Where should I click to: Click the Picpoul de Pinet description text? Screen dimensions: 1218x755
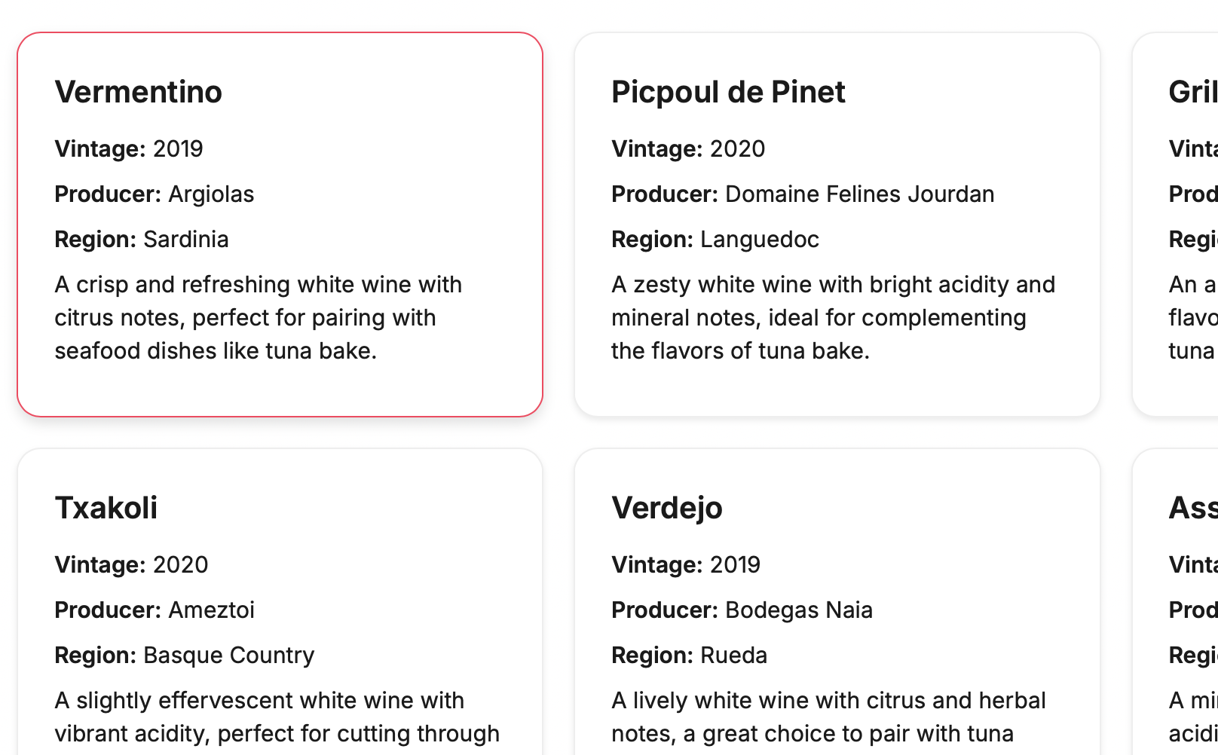(833, 318)
